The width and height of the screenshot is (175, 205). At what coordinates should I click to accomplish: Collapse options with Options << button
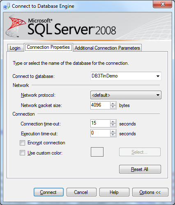pyautogui.click(x=150, y=192)
